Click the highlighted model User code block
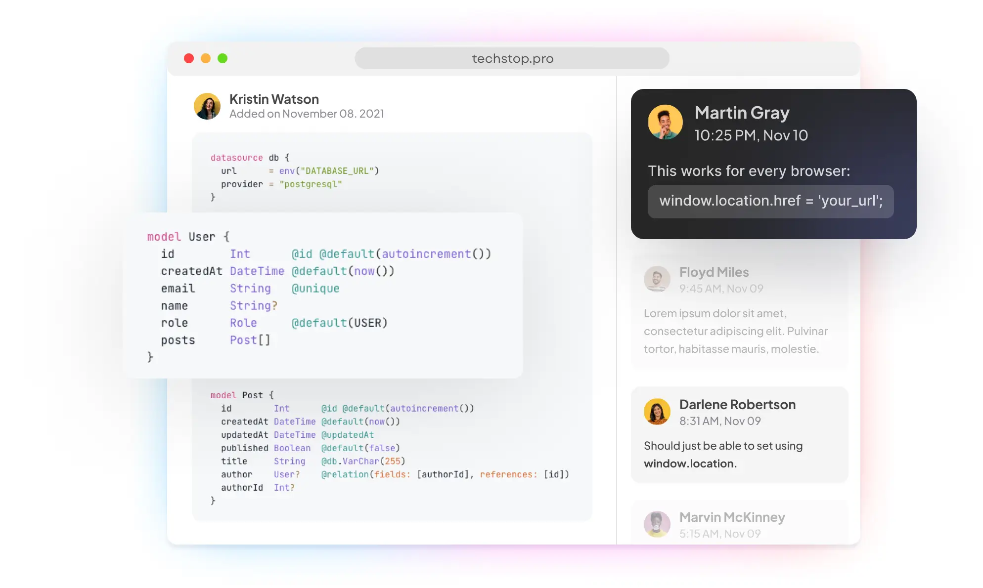The image size is (983, 588). tap(319, 296)
